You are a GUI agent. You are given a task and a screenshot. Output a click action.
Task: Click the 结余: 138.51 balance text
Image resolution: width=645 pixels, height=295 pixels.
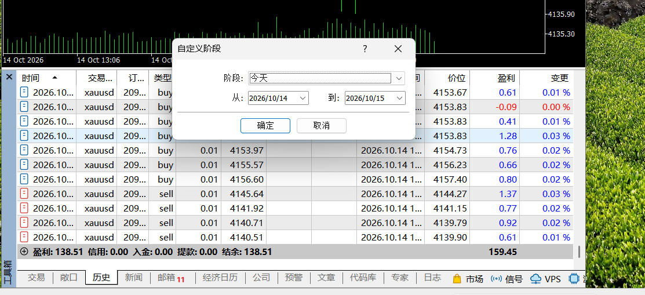click(x=247, y=252)
